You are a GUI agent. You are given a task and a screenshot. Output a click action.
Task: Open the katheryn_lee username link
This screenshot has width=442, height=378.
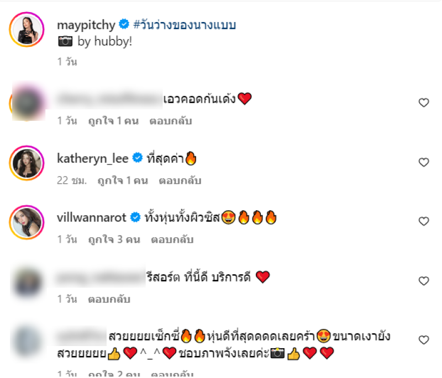(93, 158)
